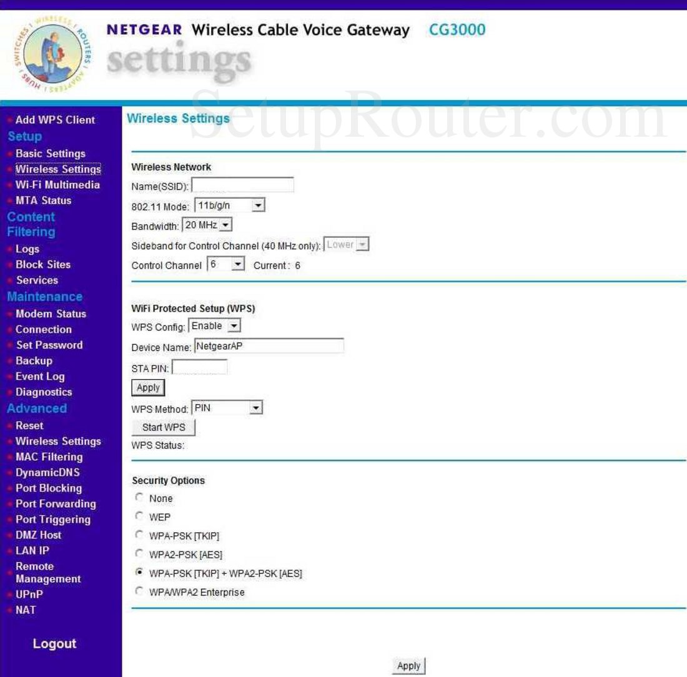
Task: Open Wireless Settings under Advanced
Action: click(58, 442)
